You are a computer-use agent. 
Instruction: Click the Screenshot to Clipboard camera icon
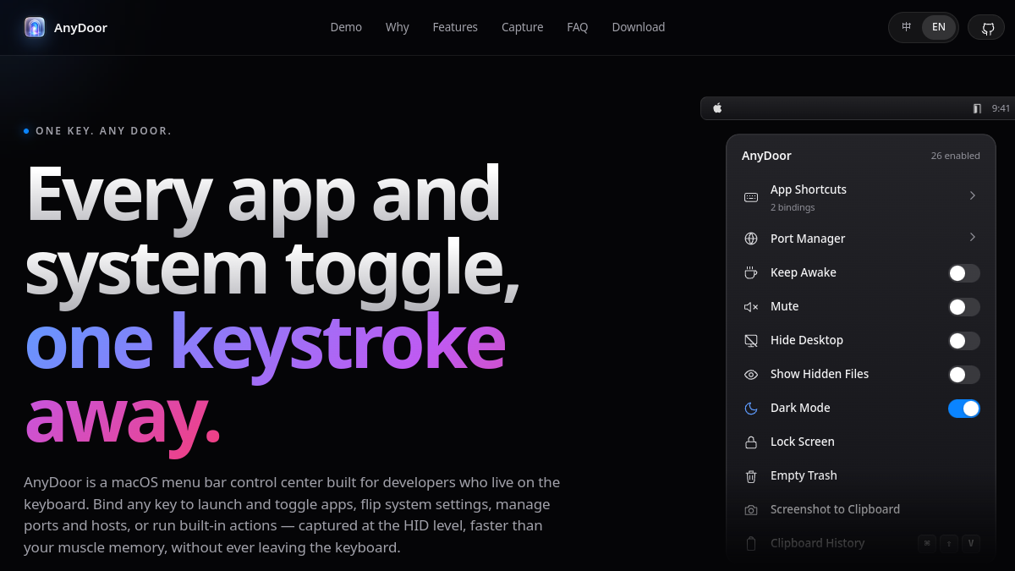751,509
